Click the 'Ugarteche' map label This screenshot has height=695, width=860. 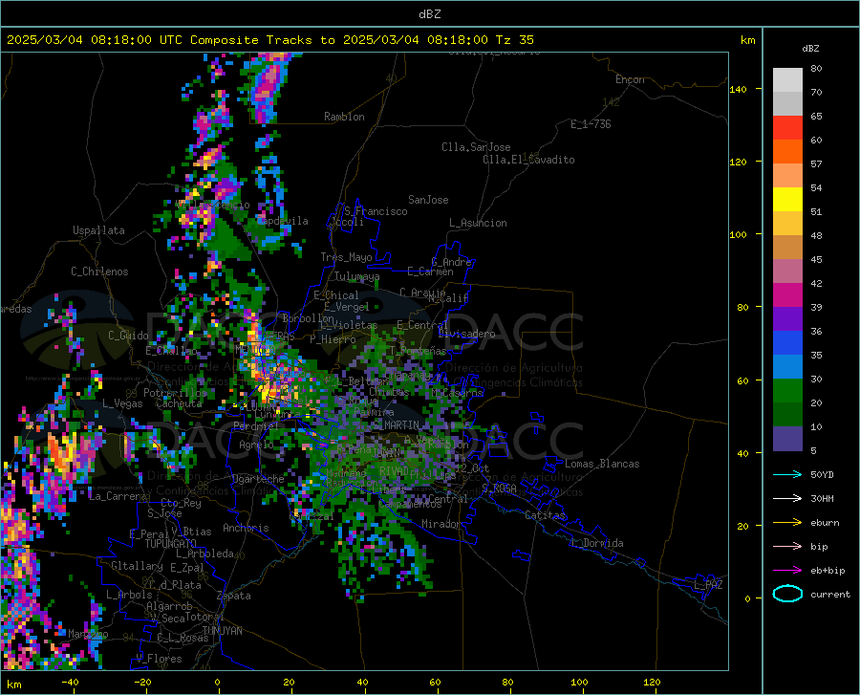[x=258, y=479]
